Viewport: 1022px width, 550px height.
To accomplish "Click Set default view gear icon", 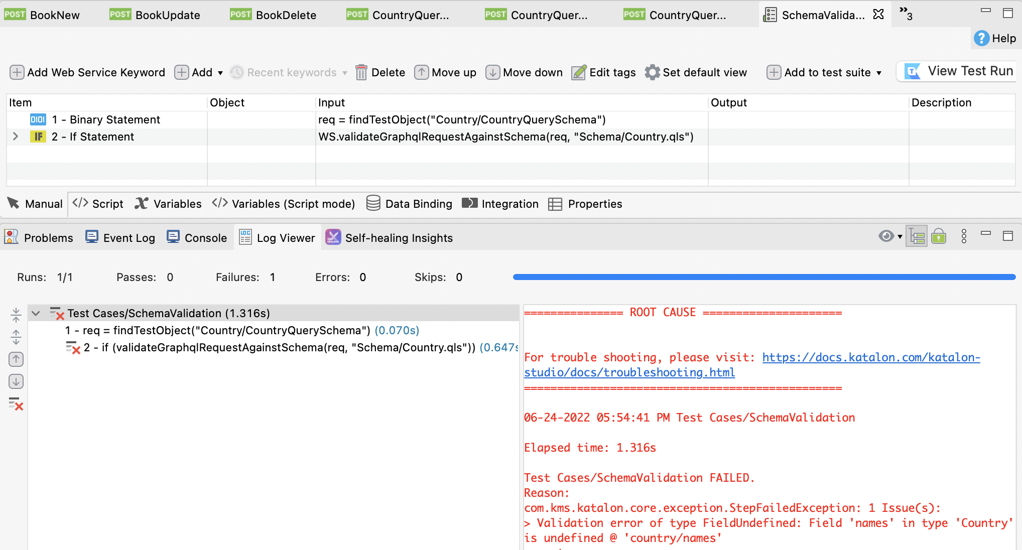I will tap(652, 72).
